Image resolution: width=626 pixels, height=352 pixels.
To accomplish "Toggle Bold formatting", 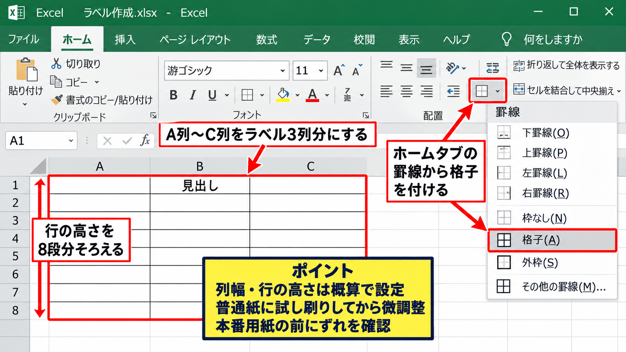I will (x=173, y=95).
